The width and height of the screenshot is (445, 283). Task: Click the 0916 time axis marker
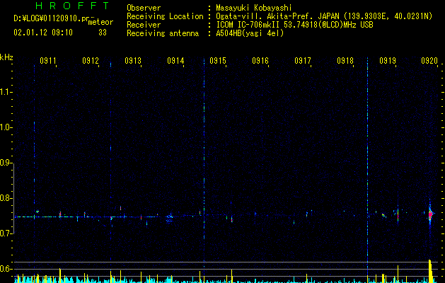[260, 61]
